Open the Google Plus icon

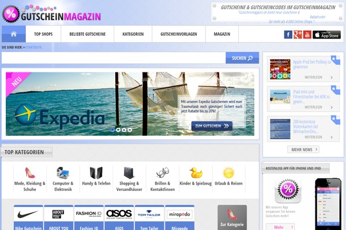click(298, 34)
